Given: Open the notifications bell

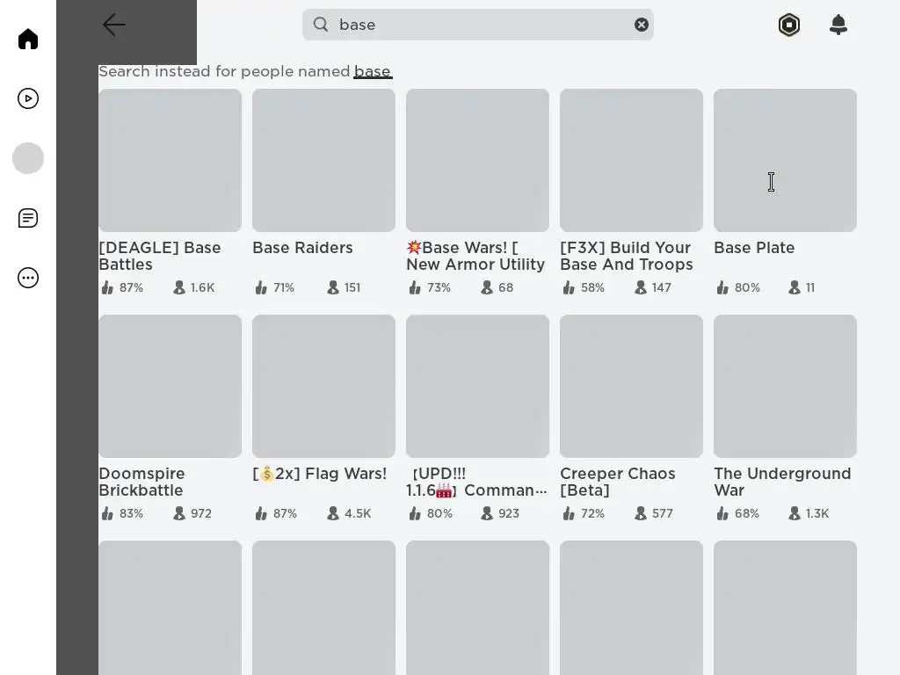Looking at the screenshot, I should coord(838,25).
